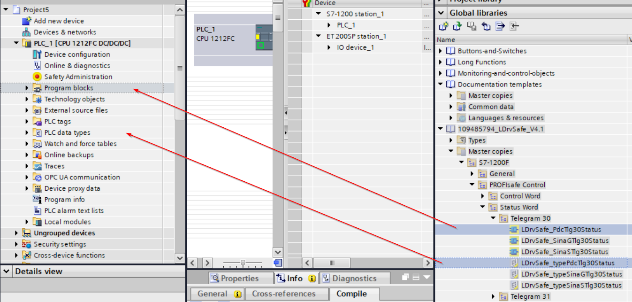The width and height of the screenshot is (632, 302).
Task: Expand the Buttons-and-Switches library
Action: click(x=441, y=51)
